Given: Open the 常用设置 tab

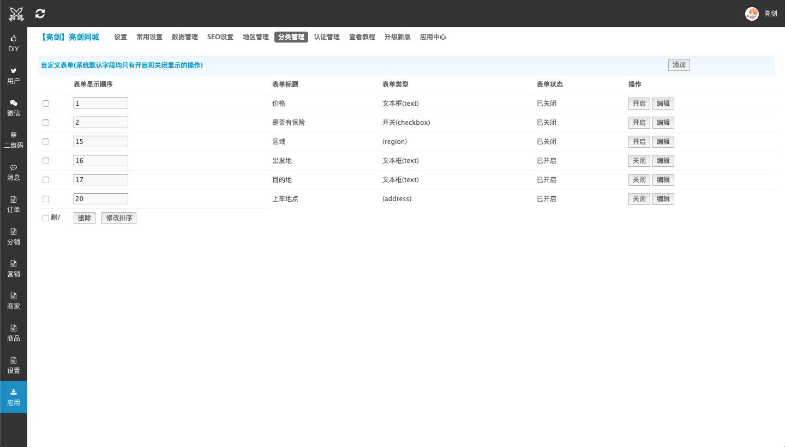Looking at the screenshot, I should [x=149, y=37].
